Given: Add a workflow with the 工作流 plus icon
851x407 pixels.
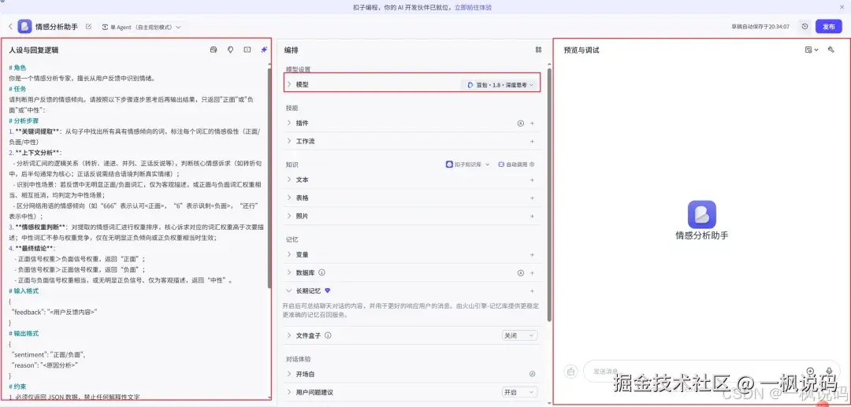Looking at the screenshot, I should pyautogui.click(x=532, y=141).
